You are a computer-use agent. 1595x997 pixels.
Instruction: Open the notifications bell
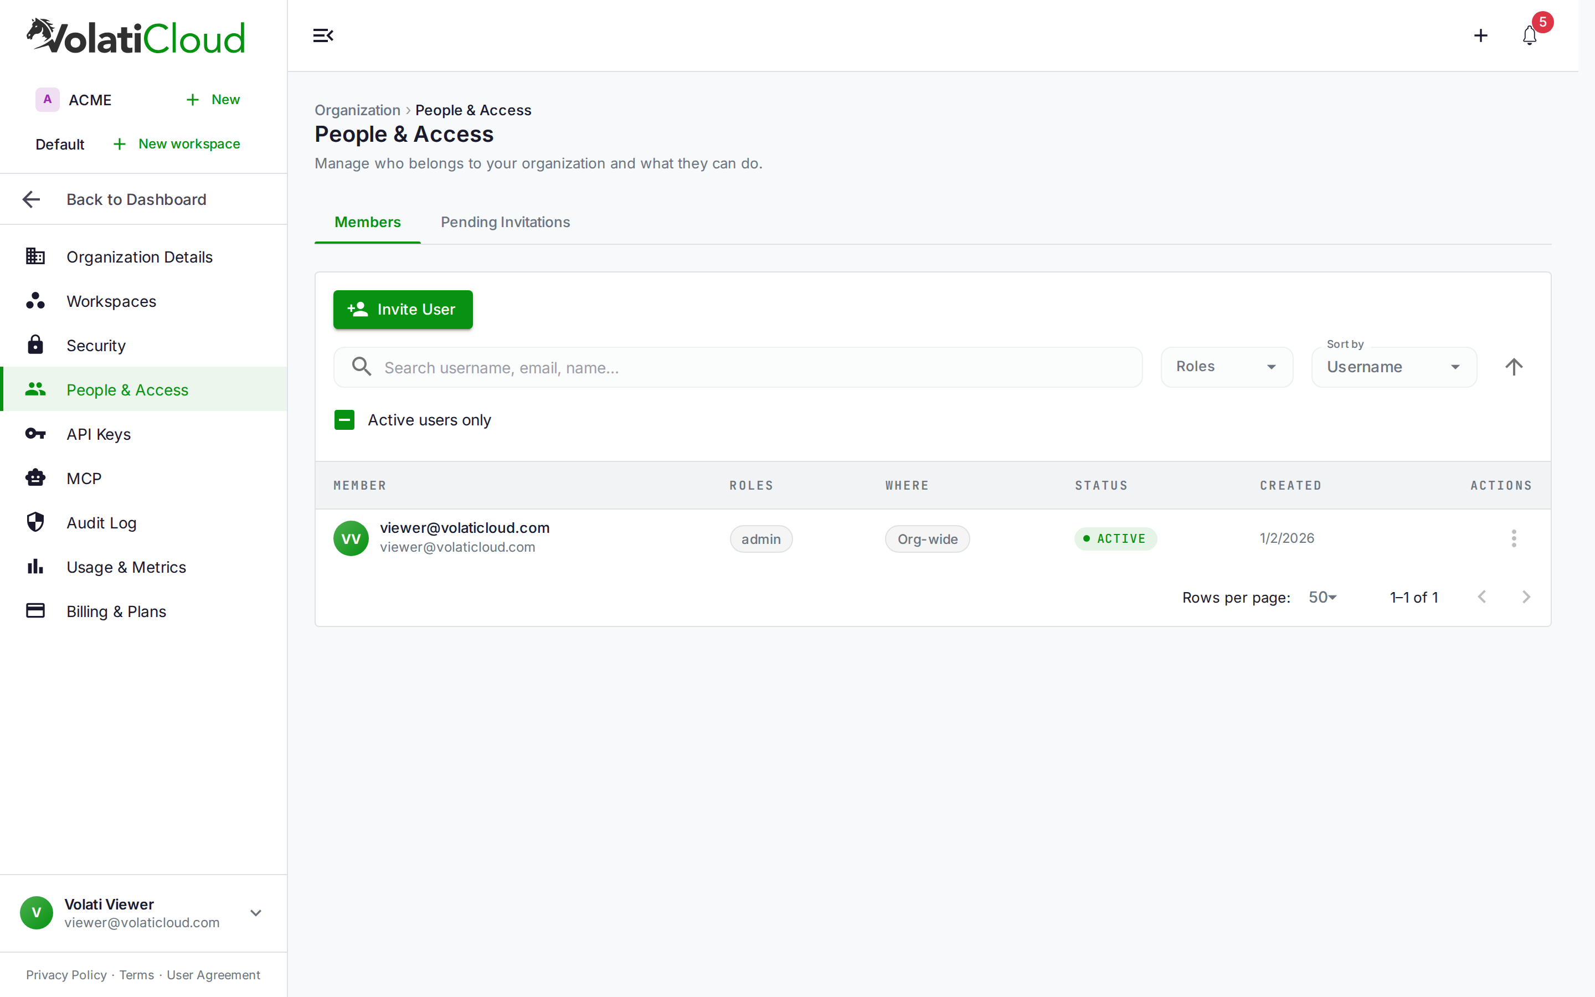click(x=1530, y=35)
